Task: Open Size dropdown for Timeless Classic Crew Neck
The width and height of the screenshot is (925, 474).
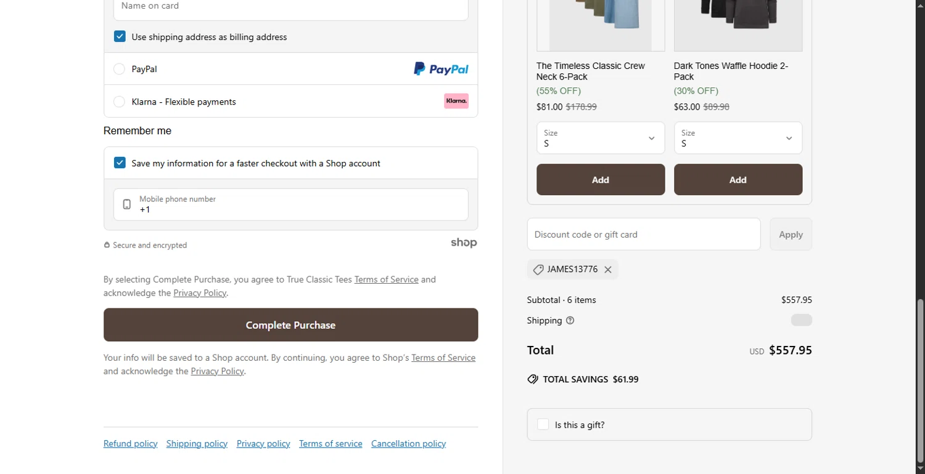Action: (x=600, y=138)
